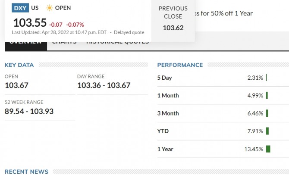Click the YTD performance green bar

click(267, 131)
